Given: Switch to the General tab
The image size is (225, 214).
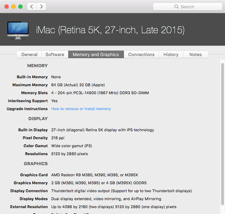Looking at the screenshot, I should (x=29, y=55).
